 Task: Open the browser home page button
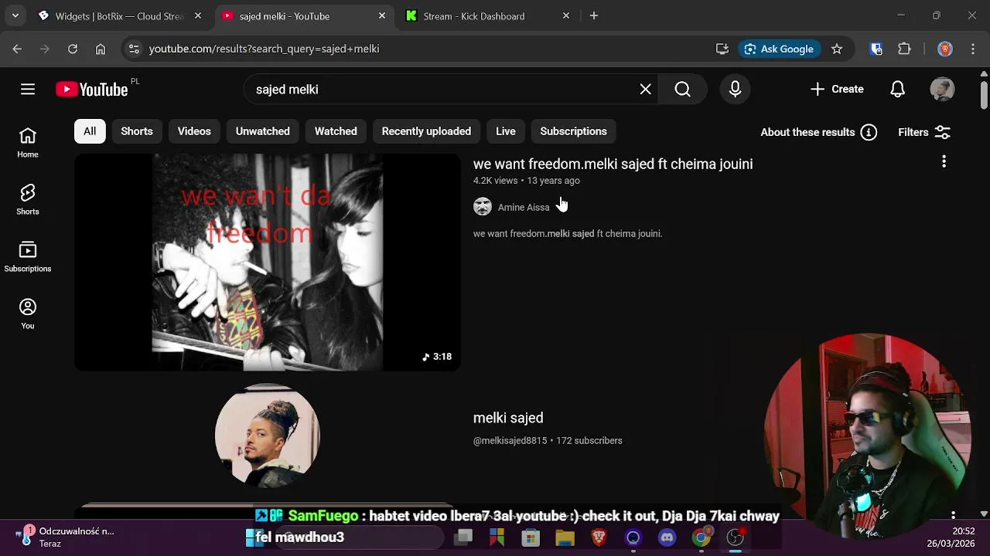(x=101, y=49)
